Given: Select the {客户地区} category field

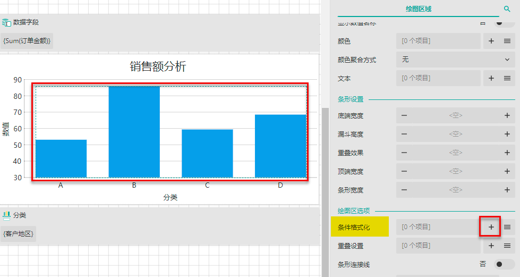Looking at the screenshot, I should click(x=18, y=234).
